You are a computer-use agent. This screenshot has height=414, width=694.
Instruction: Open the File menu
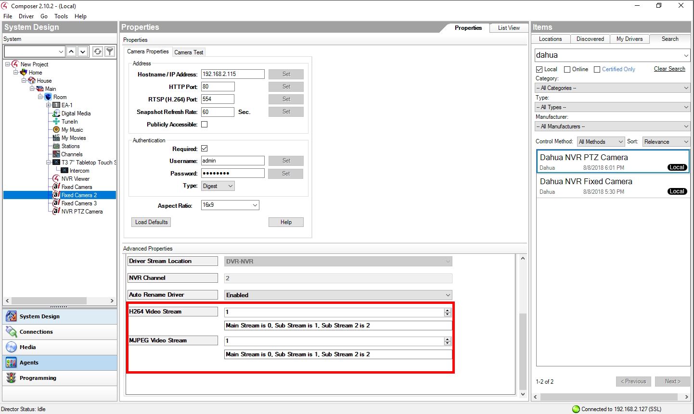(8, 16)
